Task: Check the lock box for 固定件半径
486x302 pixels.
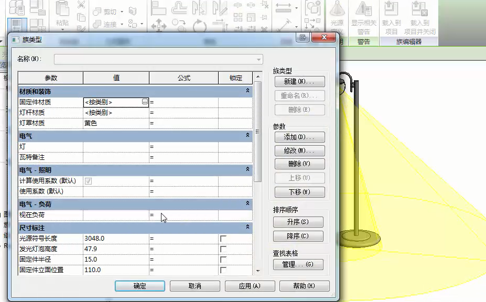Action: [223, 260]
